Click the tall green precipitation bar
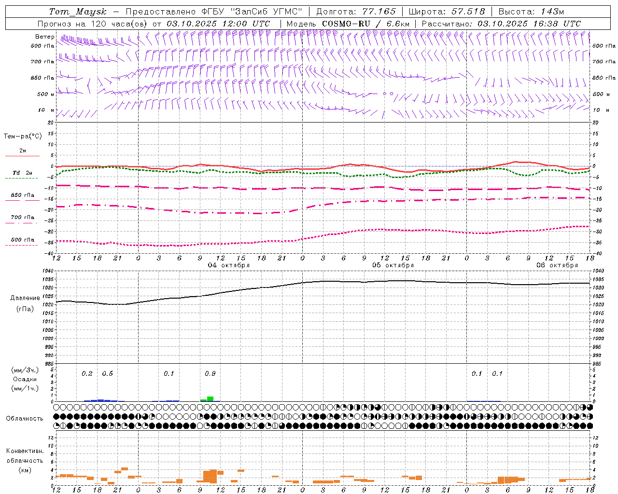The image size is (618, 494). [210, 398]
